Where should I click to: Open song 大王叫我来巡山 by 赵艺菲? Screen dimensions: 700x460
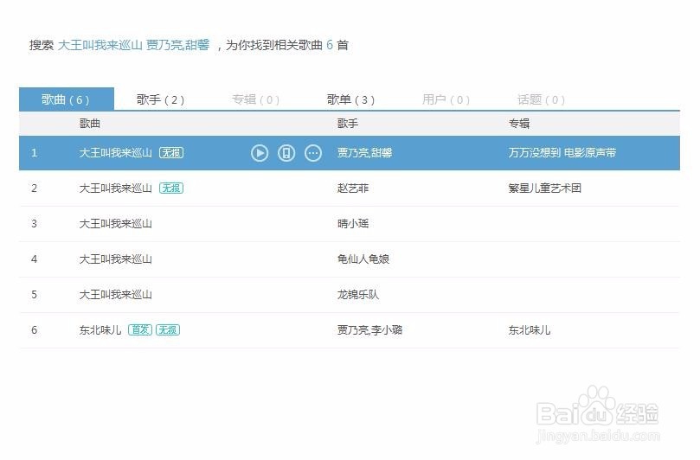point(116,188)
